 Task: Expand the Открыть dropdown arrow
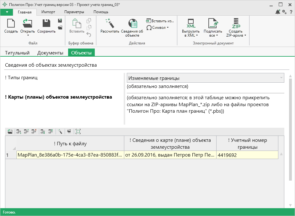(x=28, y=35)
